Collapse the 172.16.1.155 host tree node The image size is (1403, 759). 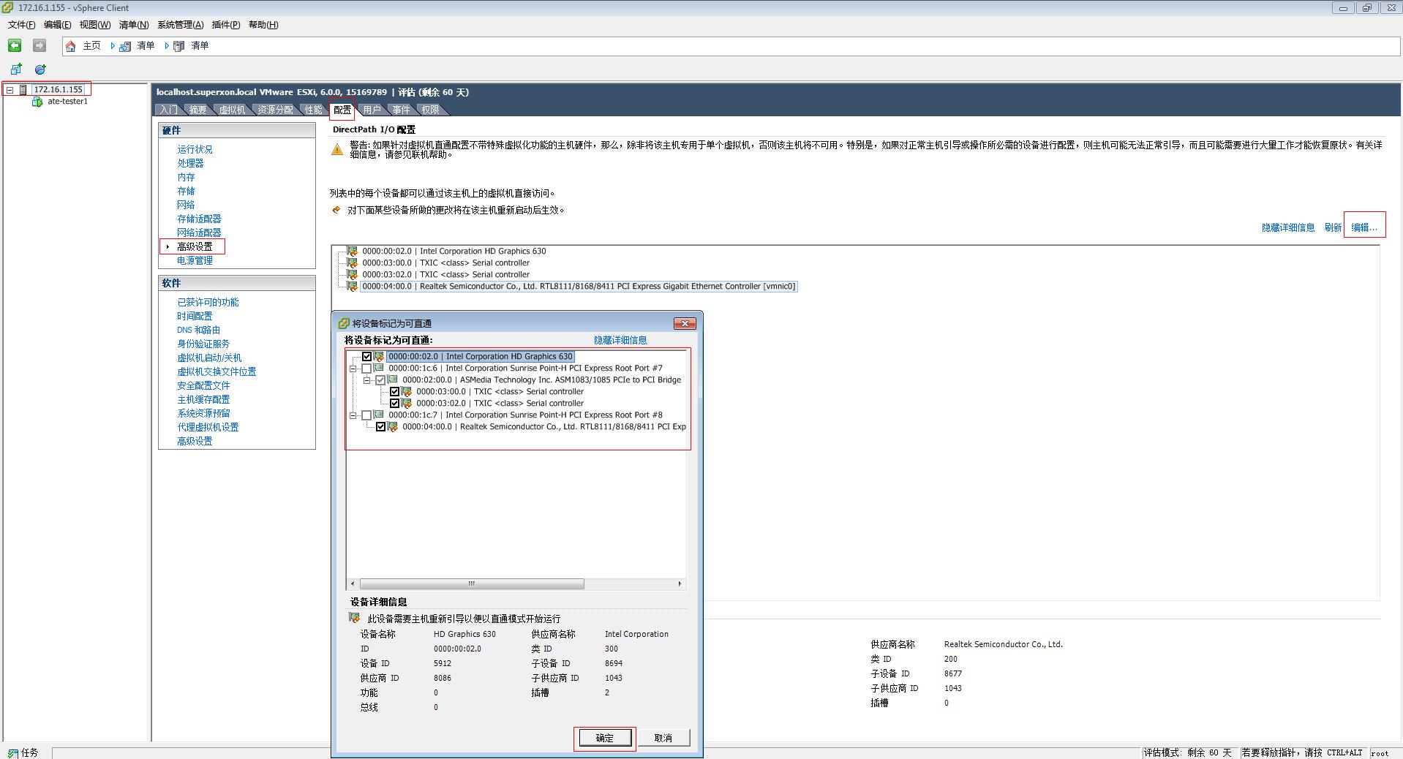click(10, 90)
